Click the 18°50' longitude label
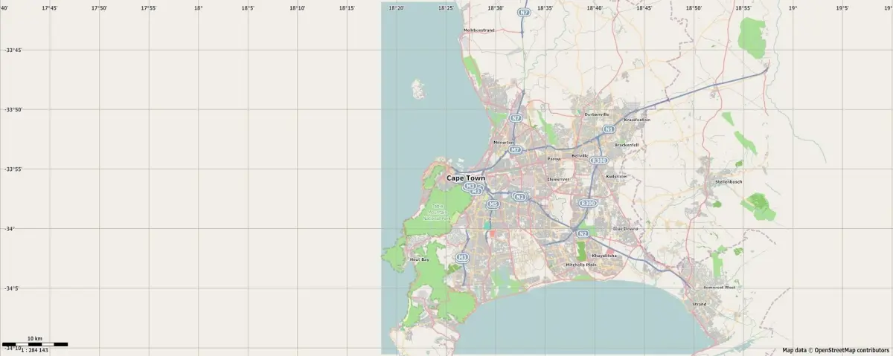Image resolution: width=893 pixels, height=356 pixels. click(694, 7)
